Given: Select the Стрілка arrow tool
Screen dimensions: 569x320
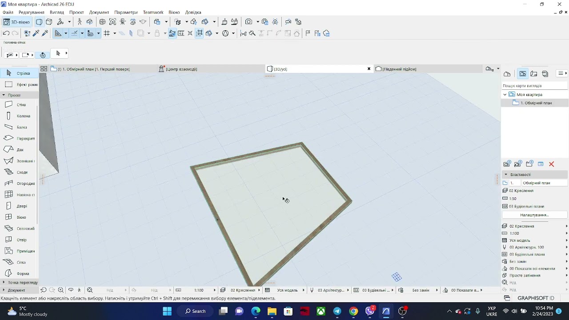Looking at the screenshot, I should (x=20, y=73).
